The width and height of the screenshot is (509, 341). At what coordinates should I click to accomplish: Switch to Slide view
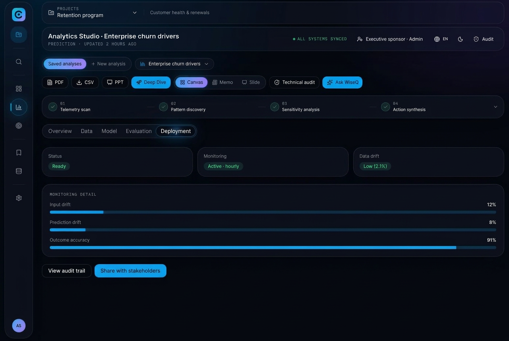[251, 82]
